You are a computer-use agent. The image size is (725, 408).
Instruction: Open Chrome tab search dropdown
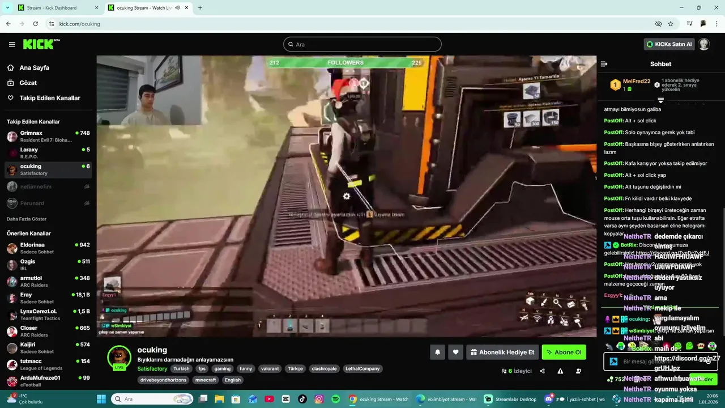pos(7,8)
